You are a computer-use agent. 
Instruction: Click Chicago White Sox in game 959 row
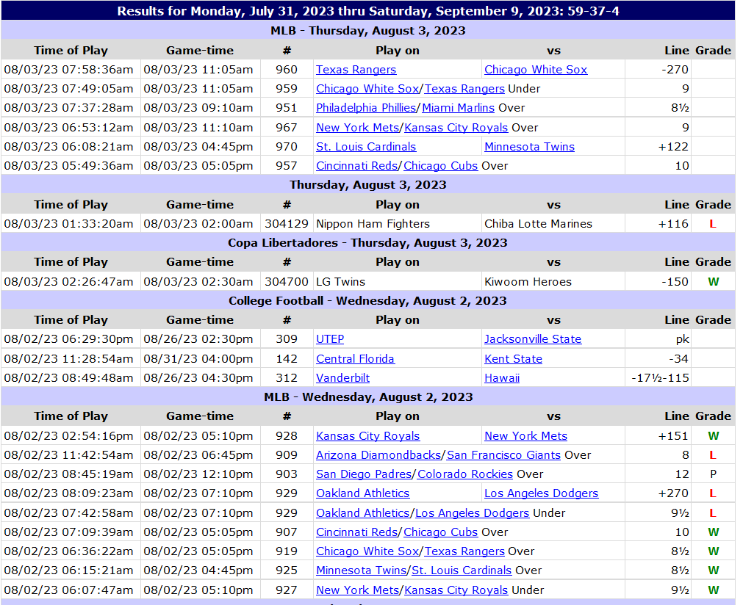click(367, 89)
